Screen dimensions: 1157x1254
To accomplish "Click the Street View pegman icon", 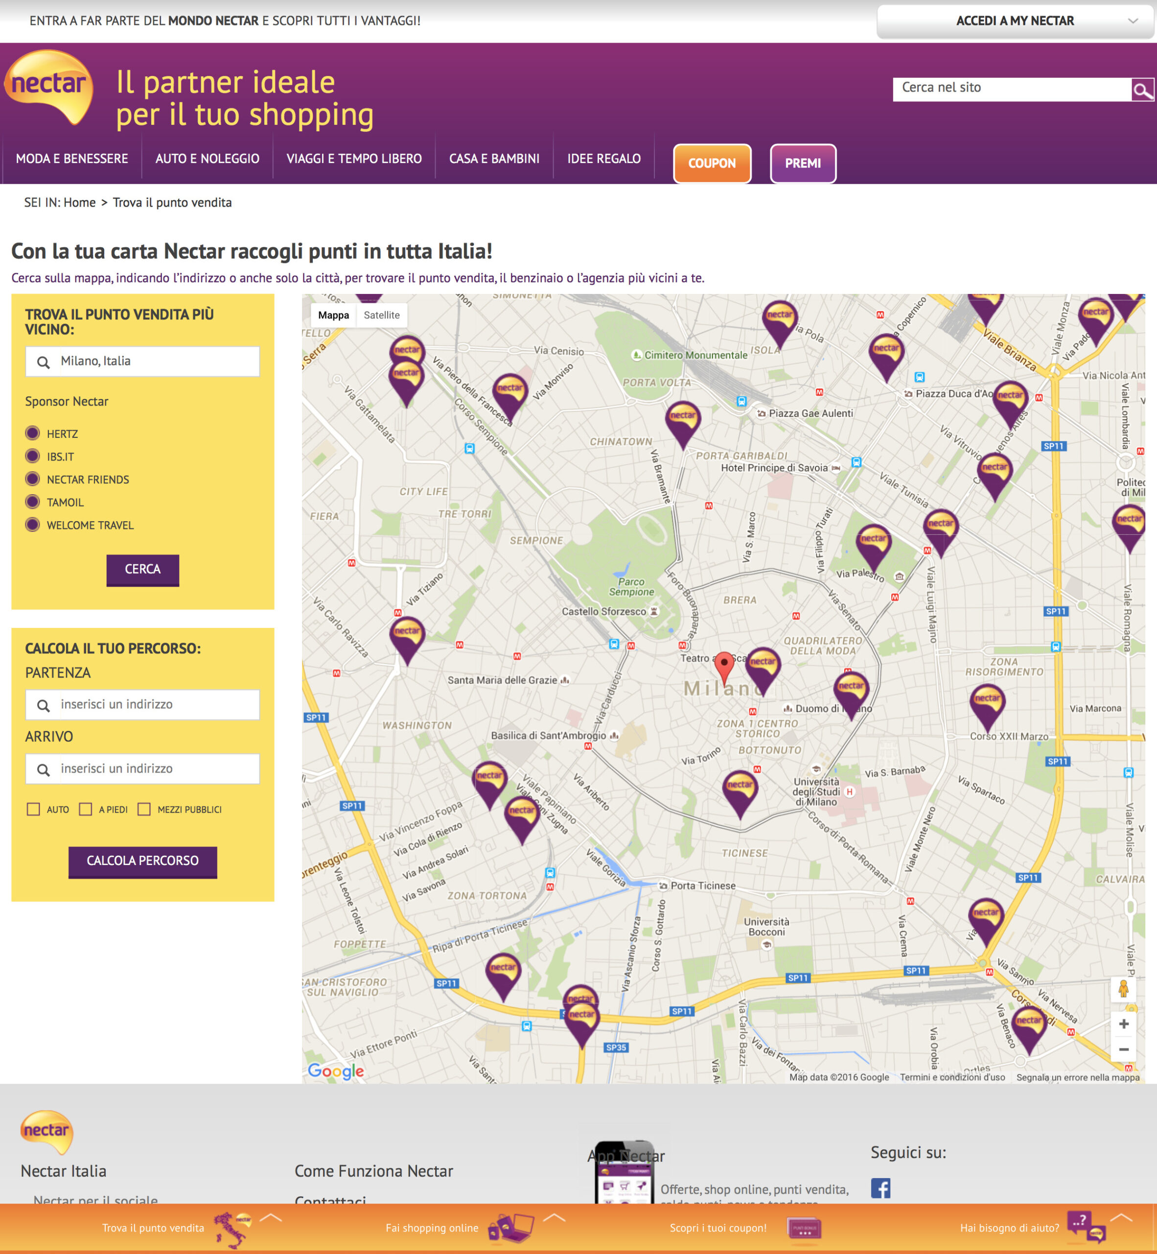I will [1123, 989].
